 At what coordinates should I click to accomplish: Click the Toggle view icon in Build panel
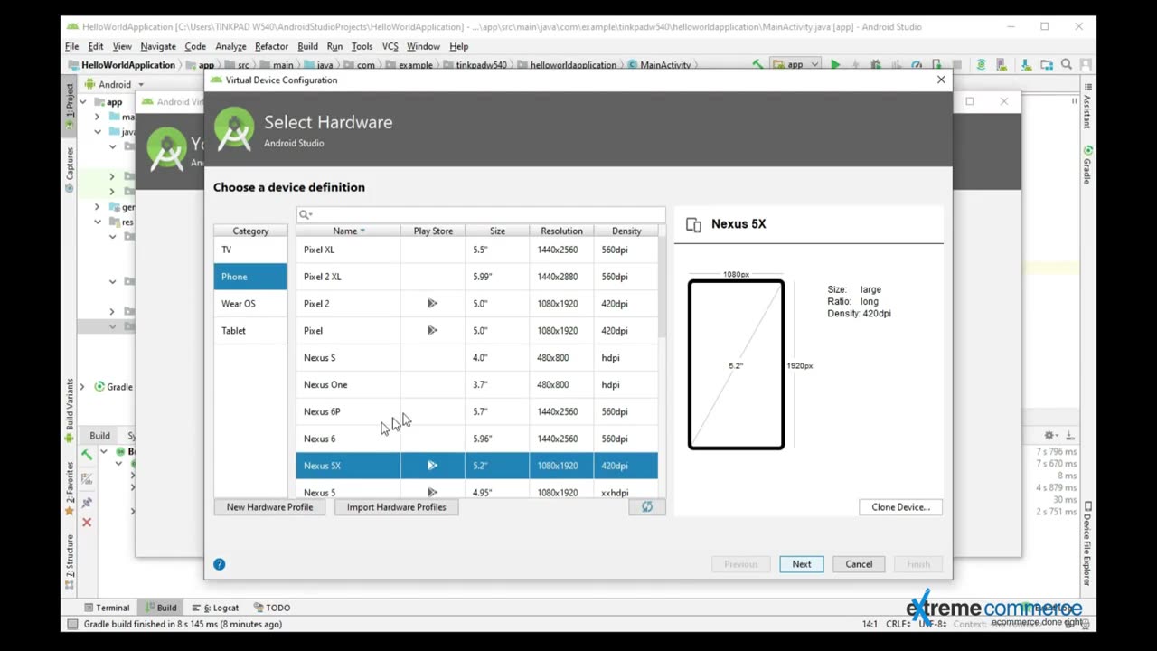point(87,478)
